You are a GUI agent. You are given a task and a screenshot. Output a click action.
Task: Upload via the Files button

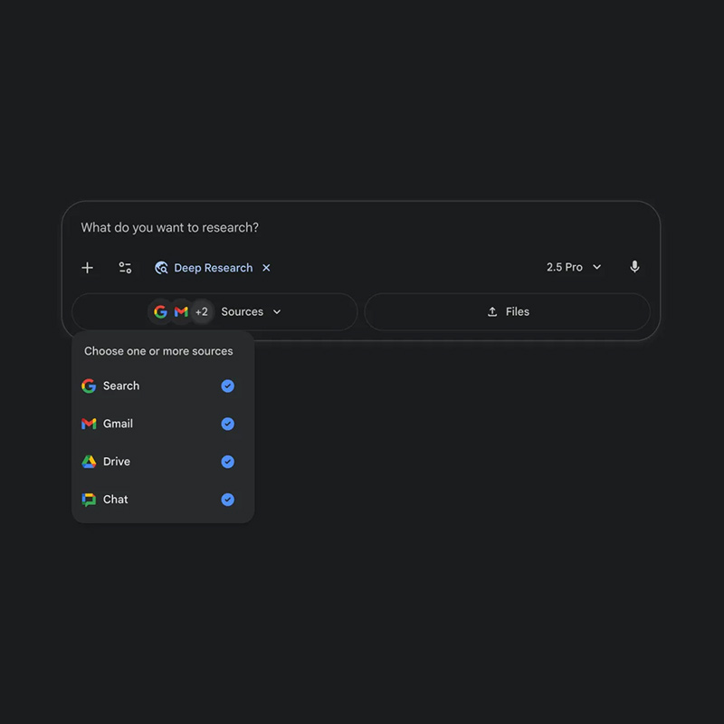(507, 311)
